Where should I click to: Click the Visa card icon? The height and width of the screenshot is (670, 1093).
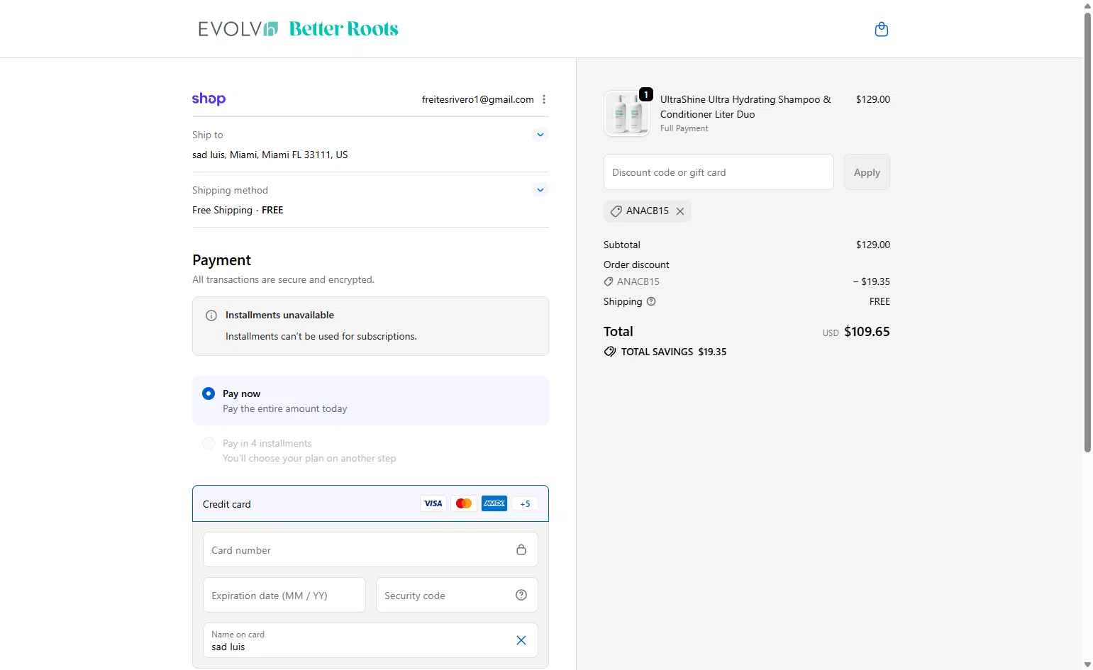point(433,503)
